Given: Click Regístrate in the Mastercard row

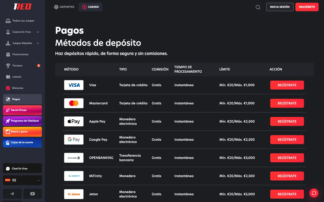Looking at the screenshot, I should point(287,103).
